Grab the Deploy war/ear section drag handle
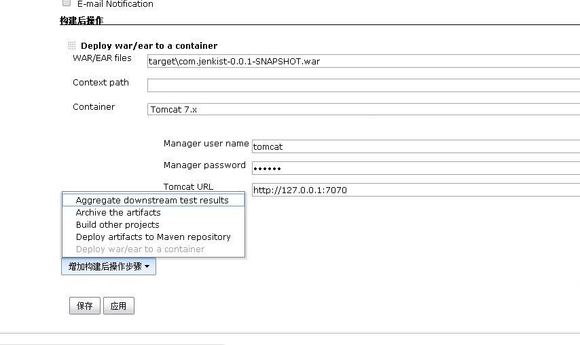This screenshot has width=580, height=345. pos(72,45)
